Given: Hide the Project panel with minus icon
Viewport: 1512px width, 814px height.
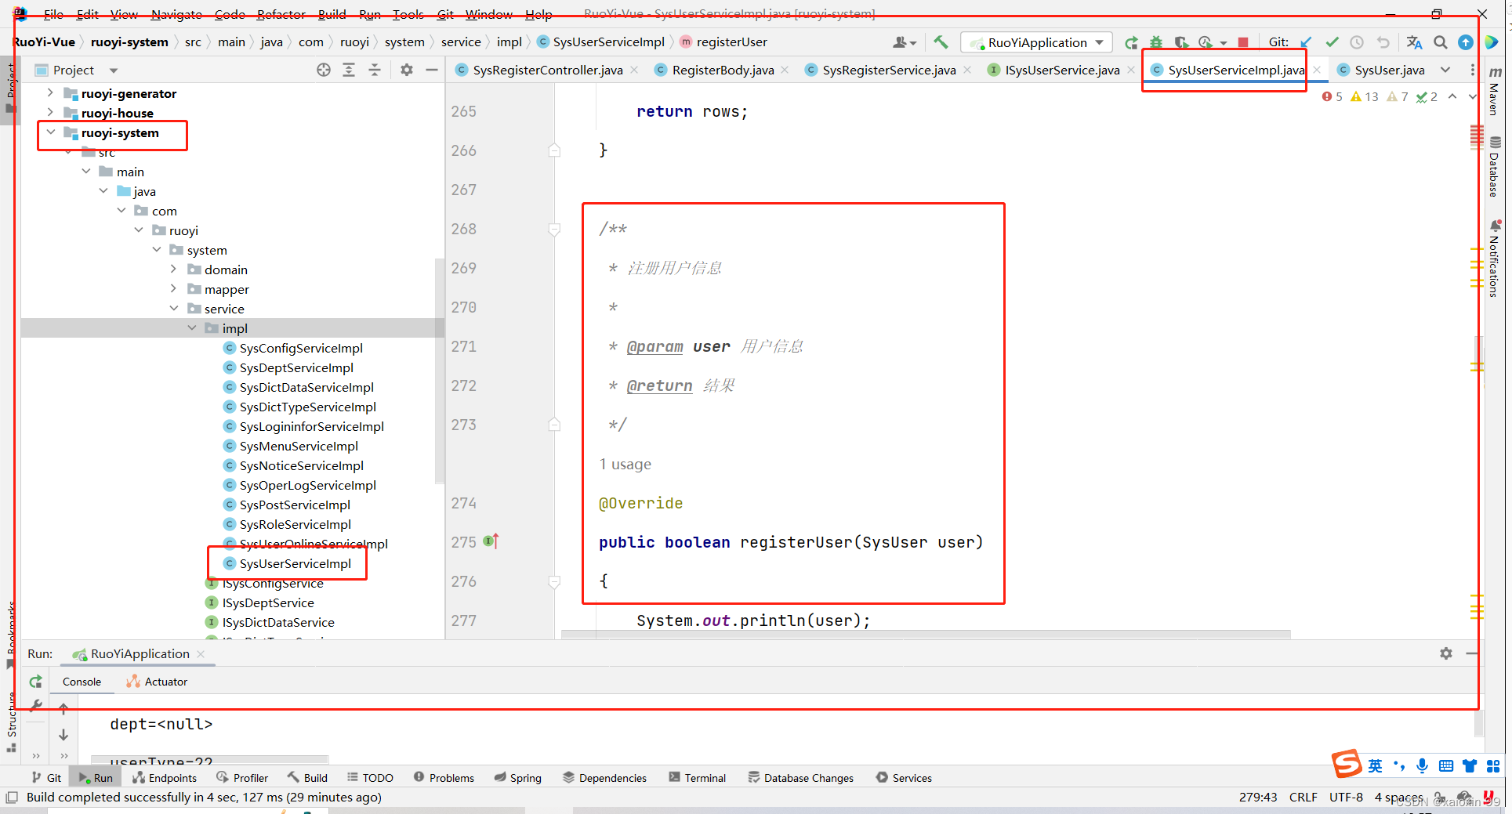Looking at the screenshot, I should (432, 70).
